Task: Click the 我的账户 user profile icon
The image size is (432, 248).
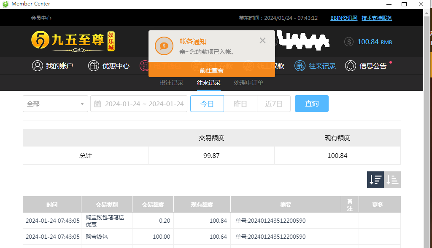Action: (x=38, y=66)
